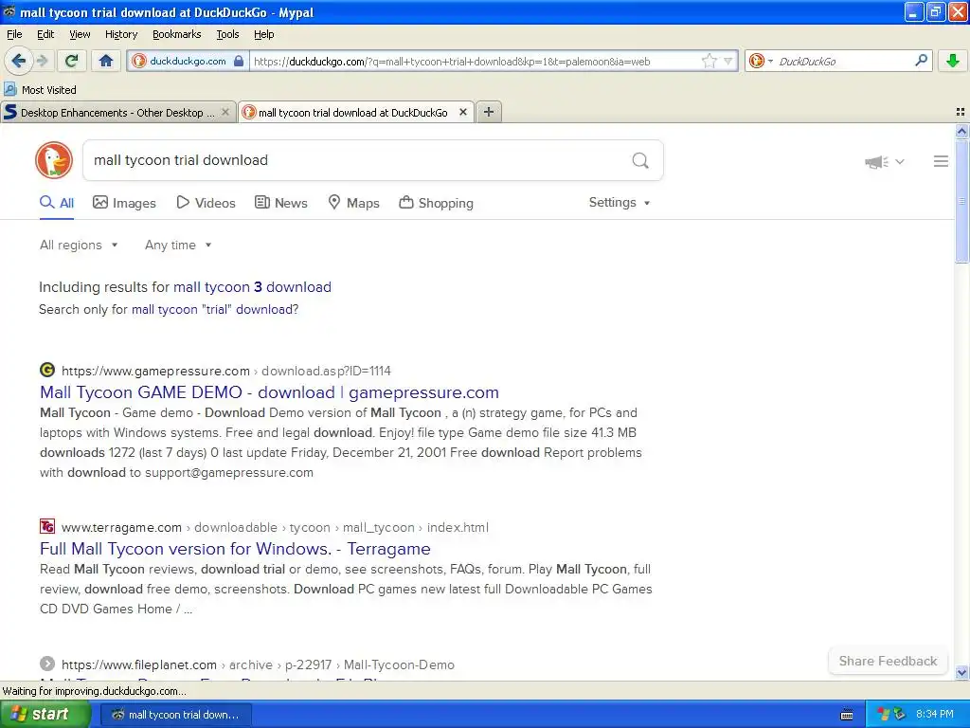Click the vertical scrollbar thumb
970x728 pixels.
pyautogui.click(x=961, y=201)
